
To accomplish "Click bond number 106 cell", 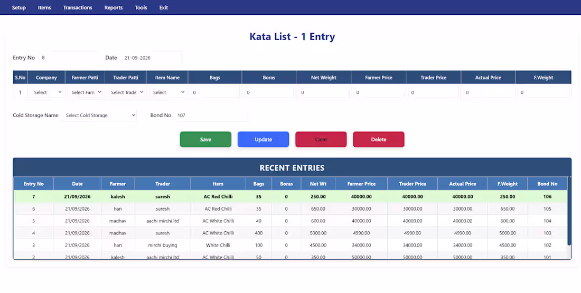I will (548, 197).
